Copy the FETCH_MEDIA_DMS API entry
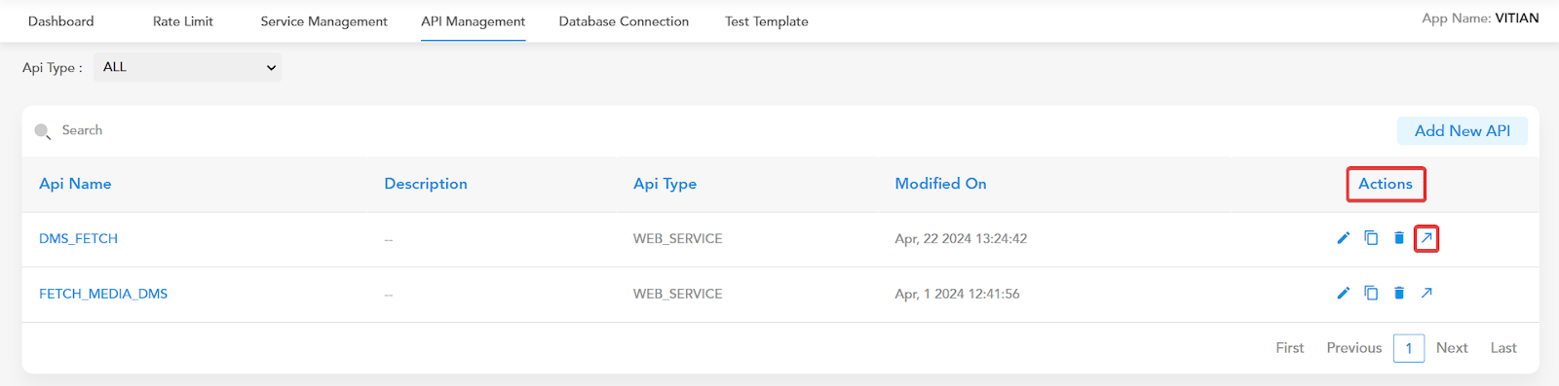1559x386 pixels. (x=1371, y=293)
